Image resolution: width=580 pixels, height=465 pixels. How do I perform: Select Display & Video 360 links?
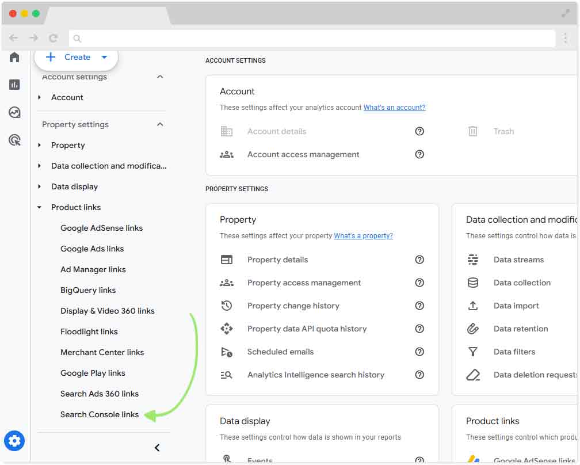(x=107, y=311)
